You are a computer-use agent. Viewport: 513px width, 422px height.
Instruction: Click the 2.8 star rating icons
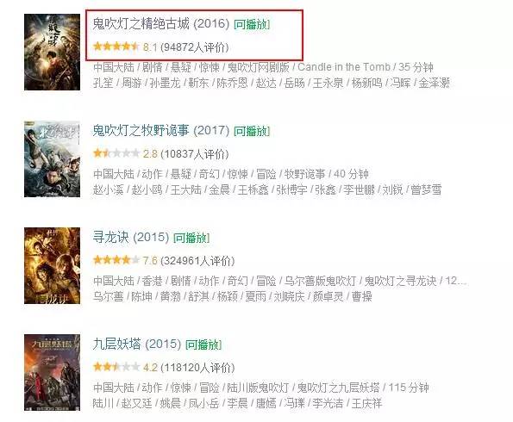[116, 153]
